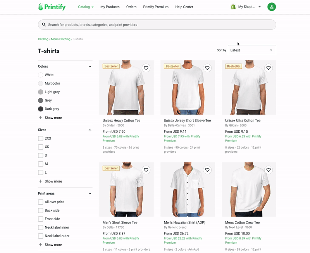Show more sizes in Sizes filter
This screenshot has height=253, width=310.
50,181
